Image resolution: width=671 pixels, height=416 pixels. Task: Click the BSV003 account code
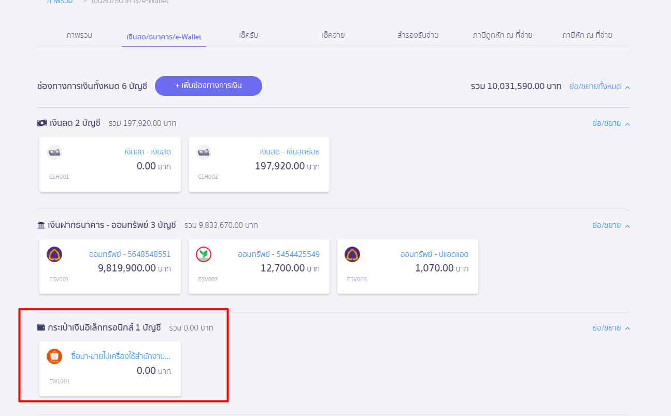click(x=357, y=279)
